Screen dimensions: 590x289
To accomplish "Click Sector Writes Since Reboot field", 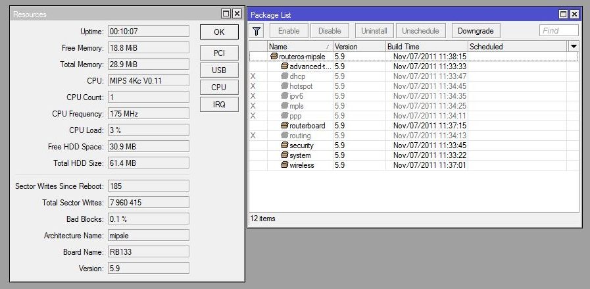I will tap(149, 186).
